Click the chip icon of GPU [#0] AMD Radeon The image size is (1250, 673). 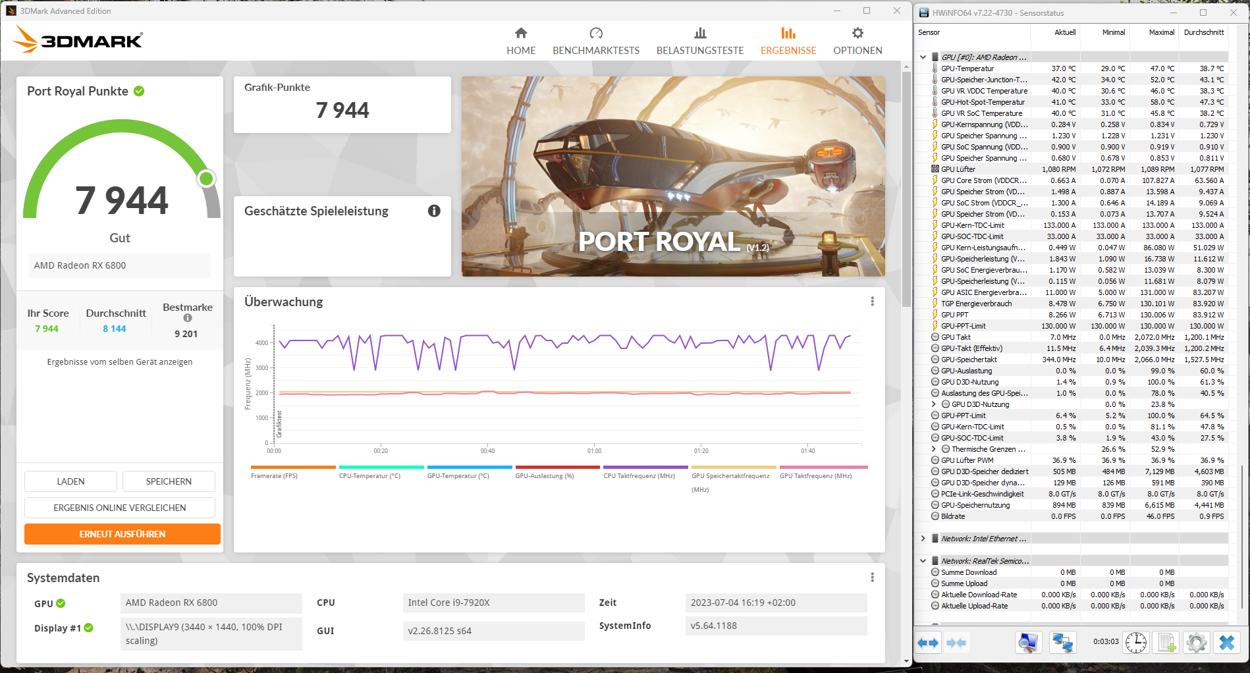coord(935,57)
